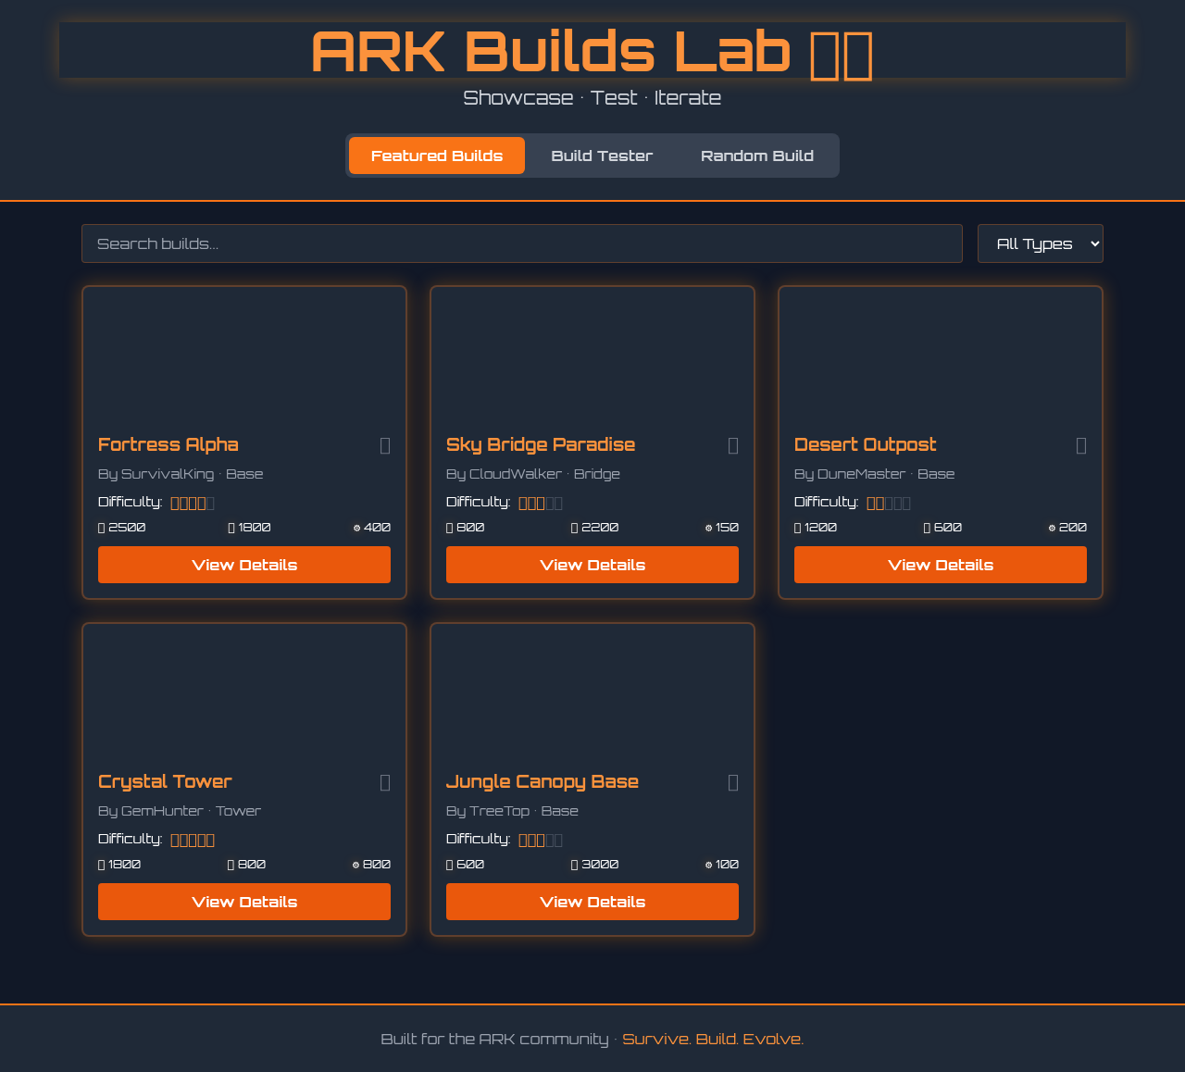Switch to the Random Build tab
Screen dimensions: 1185x1072
click(x=756, y=155)
